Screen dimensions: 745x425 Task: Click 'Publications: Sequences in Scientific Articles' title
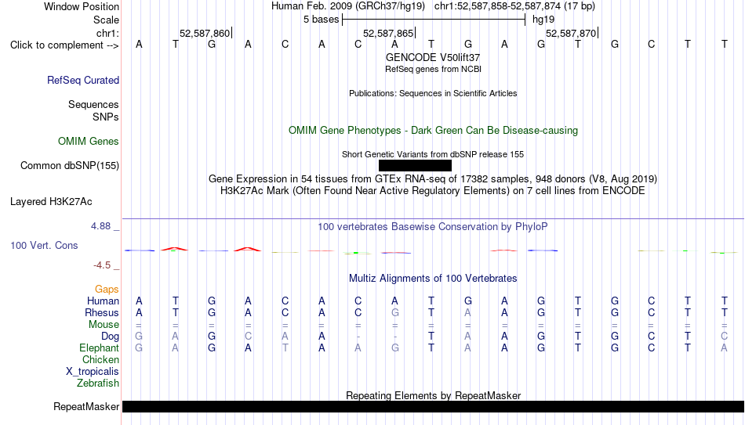(433, 93)
